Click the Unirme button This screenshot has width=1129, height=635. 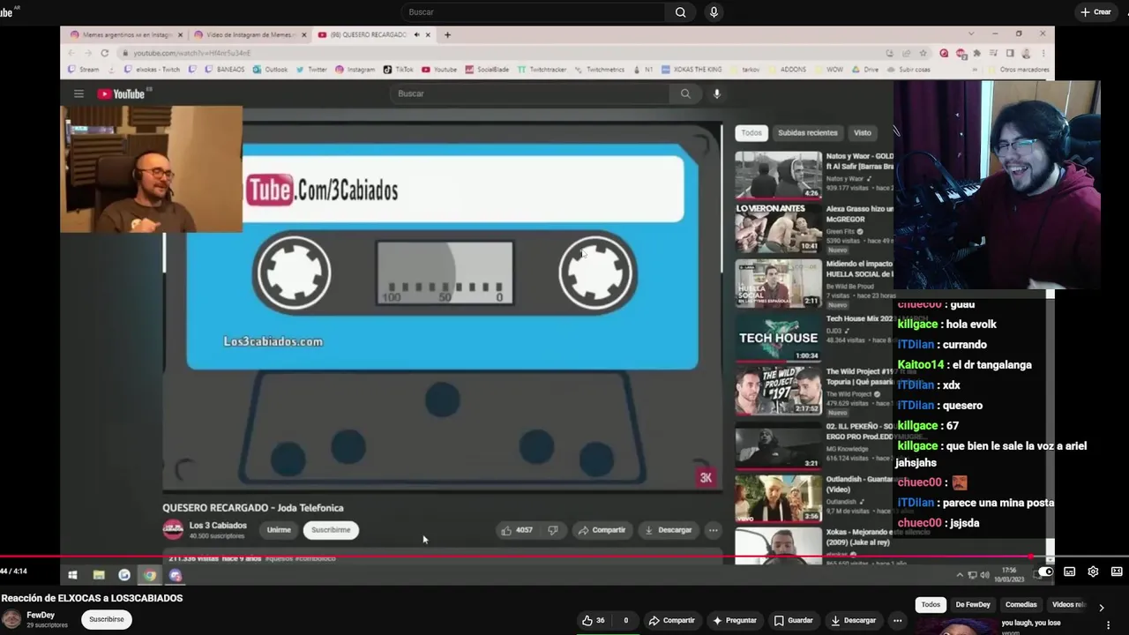279,530
